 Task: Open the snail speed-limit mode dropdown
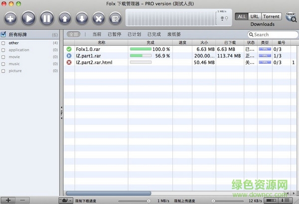(x=66, y=201)
